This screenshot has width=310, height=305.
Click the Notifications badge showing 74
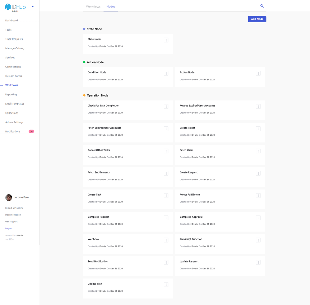31,131
